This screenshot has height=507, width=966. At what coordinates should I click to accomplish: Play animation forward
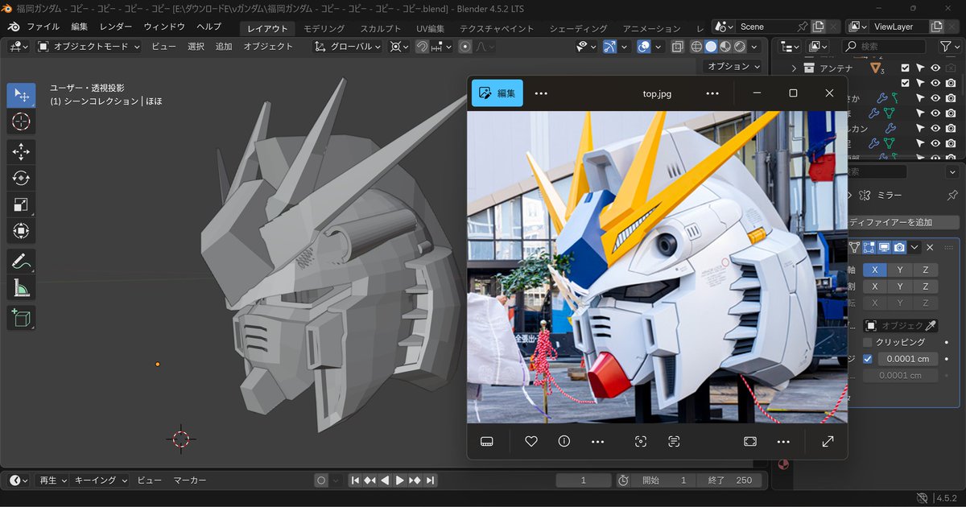(400, 480)
